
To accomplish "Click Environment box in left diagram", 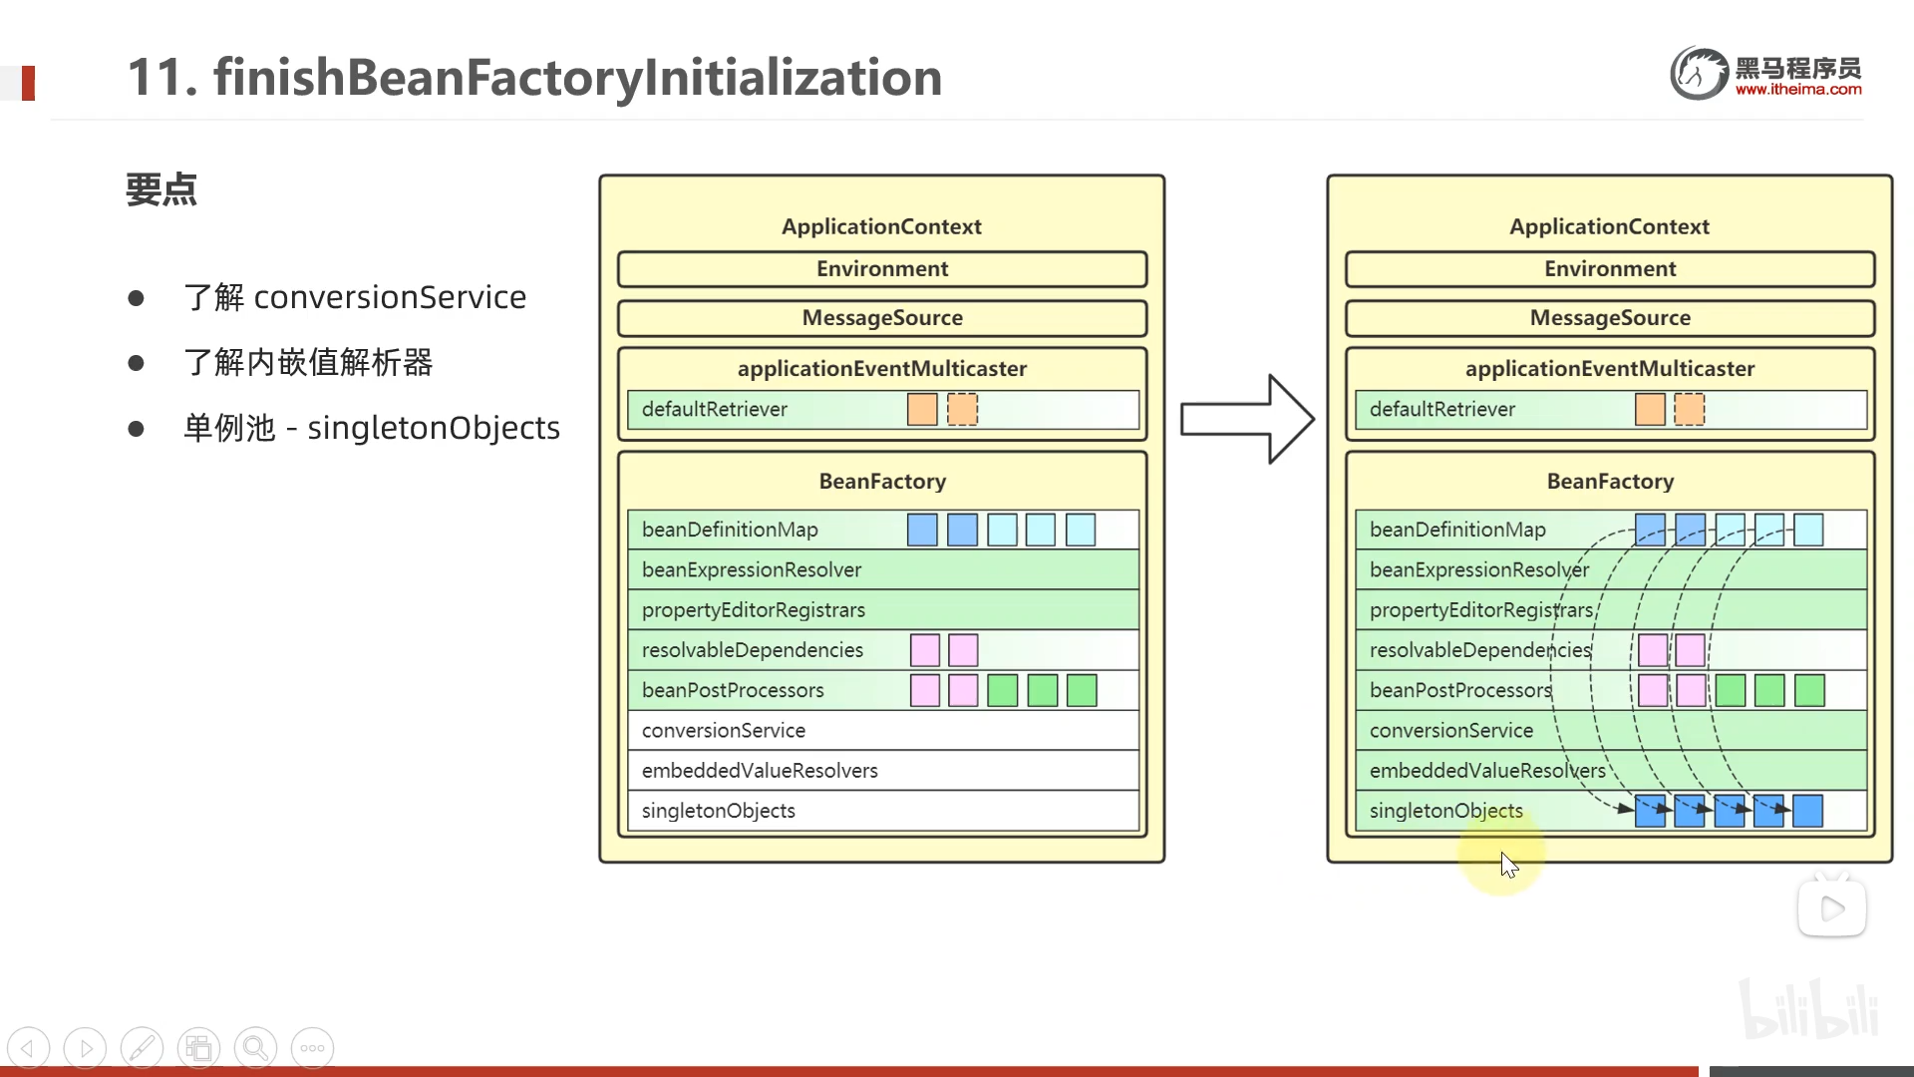I will coord(882,269).
